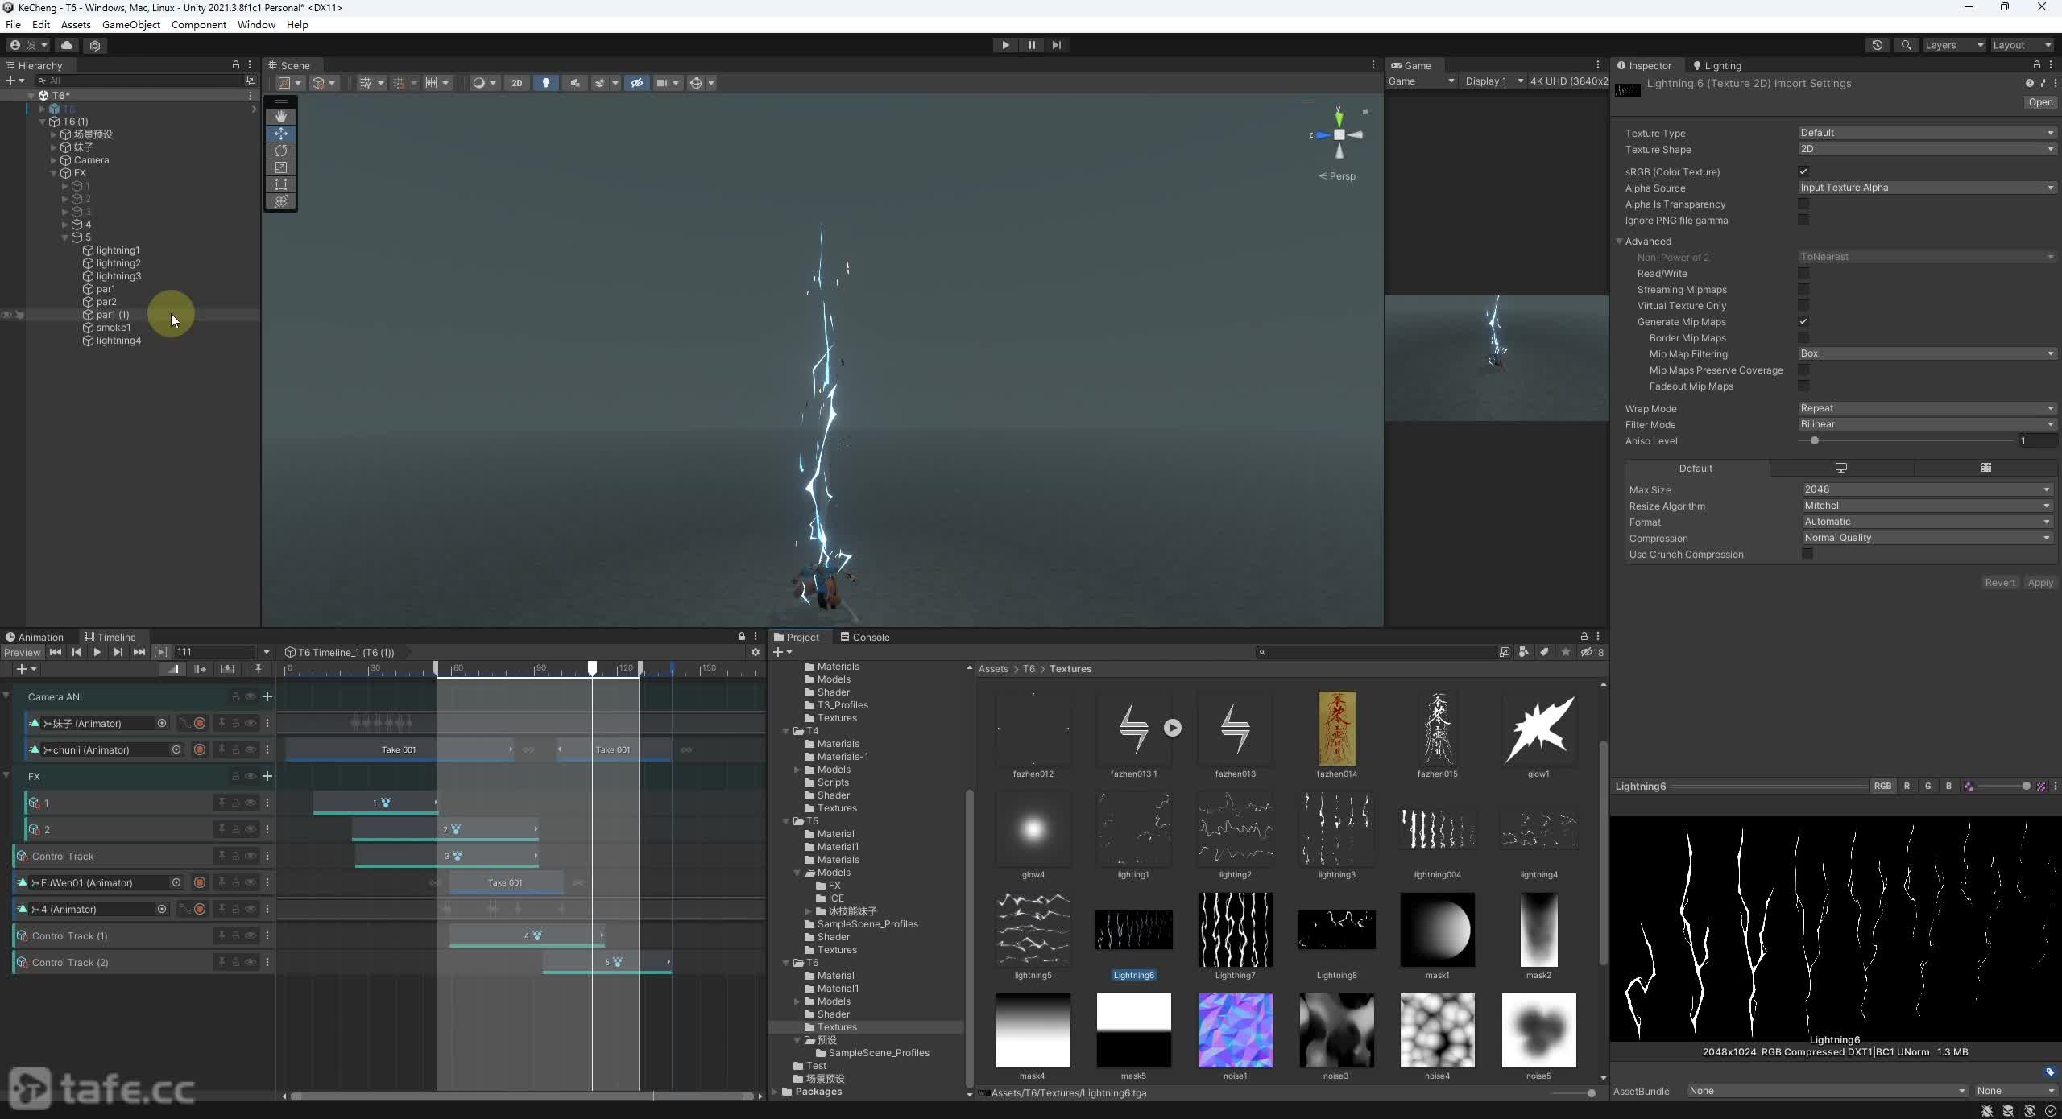Toggle the sRGB (Color Texture) checkbox
The image size is (2062, 1119).
pyautogui.click(x=1803, y=171)
